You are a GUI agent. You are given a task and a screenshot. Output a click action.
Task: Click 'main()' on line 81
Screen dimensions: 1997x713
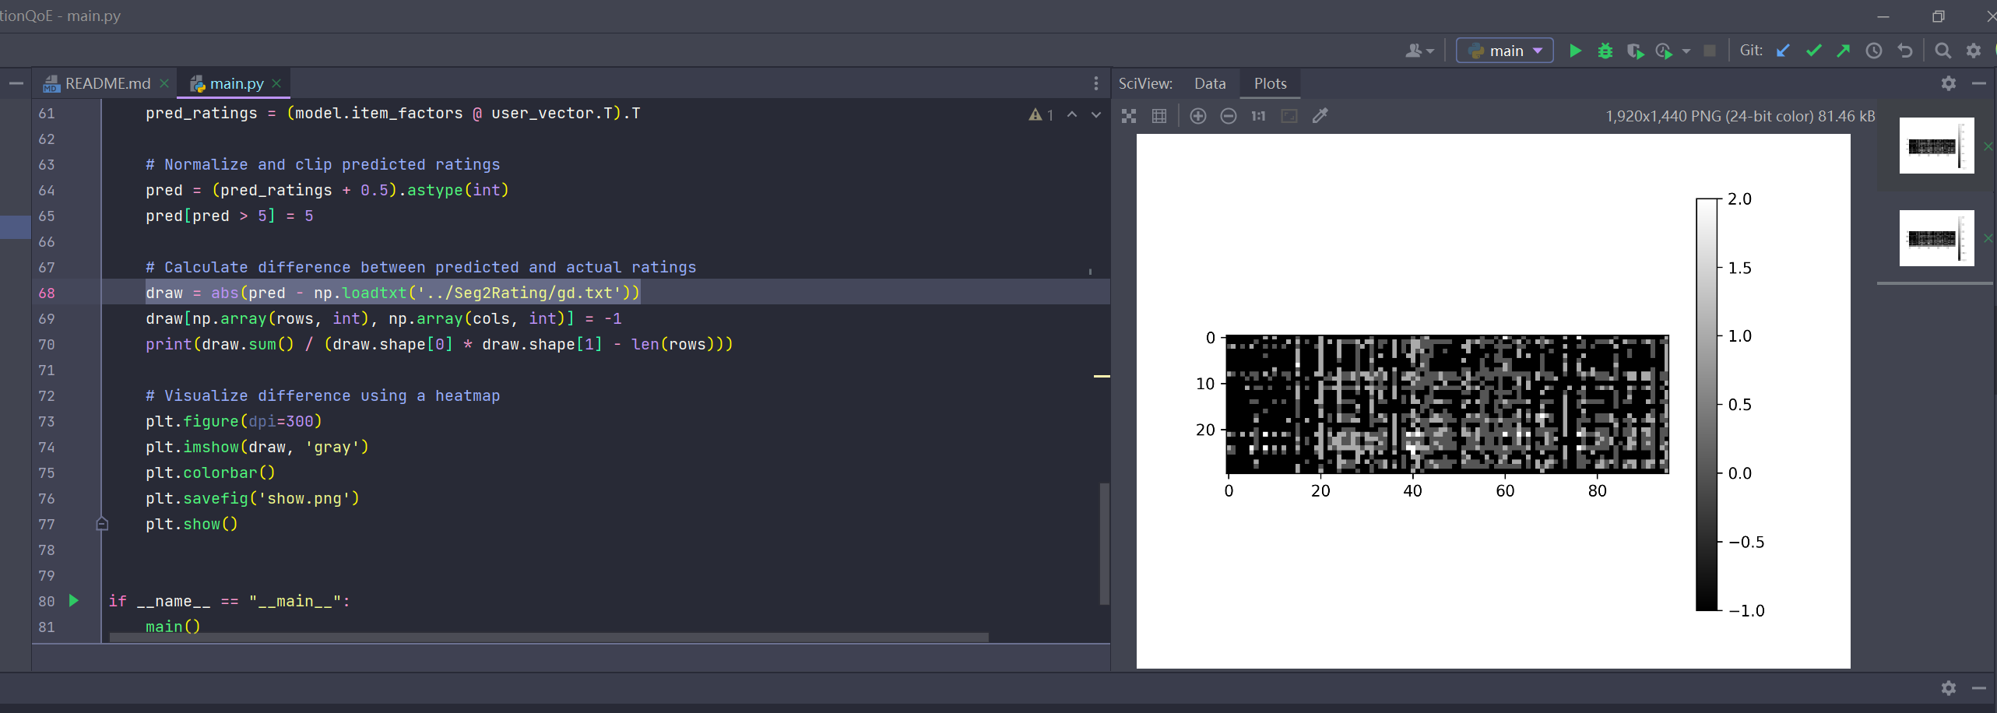pos(173,627)
